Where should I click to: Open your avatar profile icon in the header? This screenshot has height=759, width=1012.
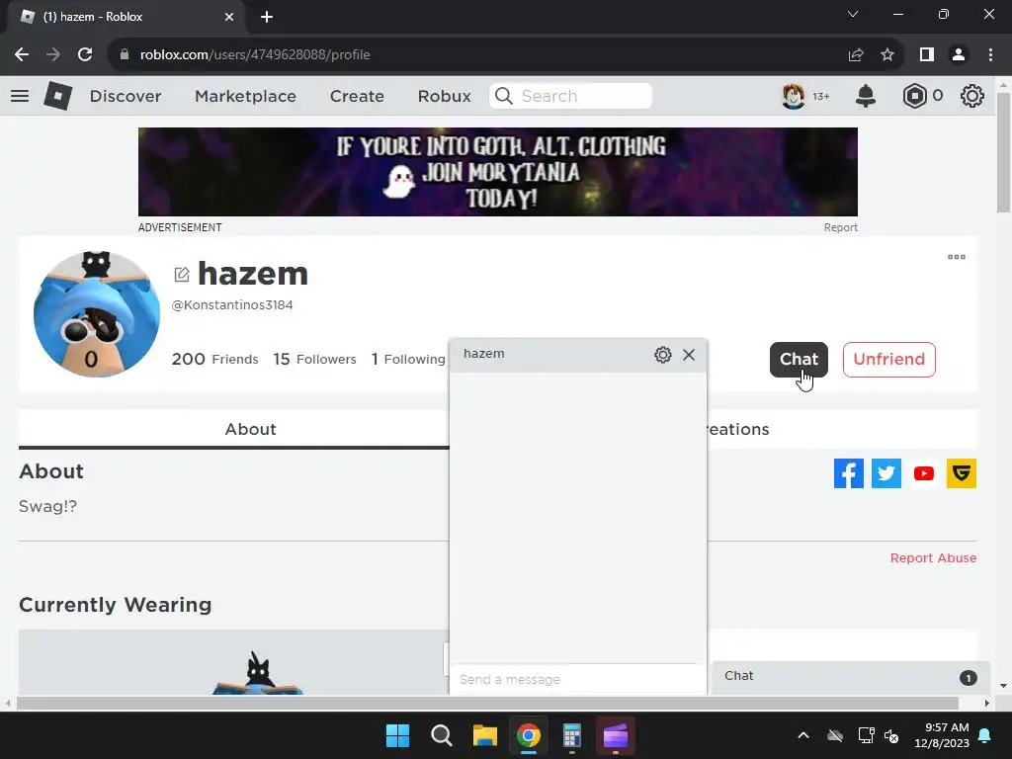(x=794, y=96)
